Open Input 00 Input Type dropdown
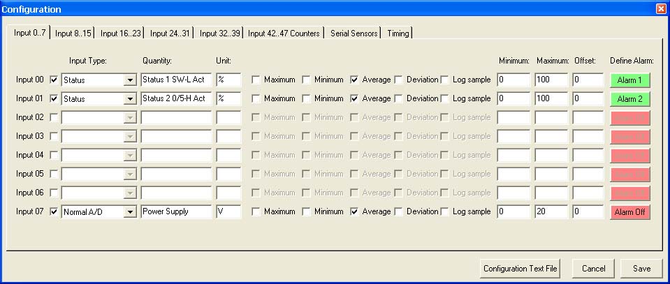This screenshot has width=670, height=284. (129, 80)
